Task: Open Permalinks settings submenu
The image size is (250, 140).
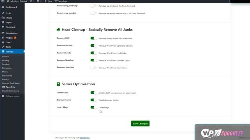Action: pos(7,76)
